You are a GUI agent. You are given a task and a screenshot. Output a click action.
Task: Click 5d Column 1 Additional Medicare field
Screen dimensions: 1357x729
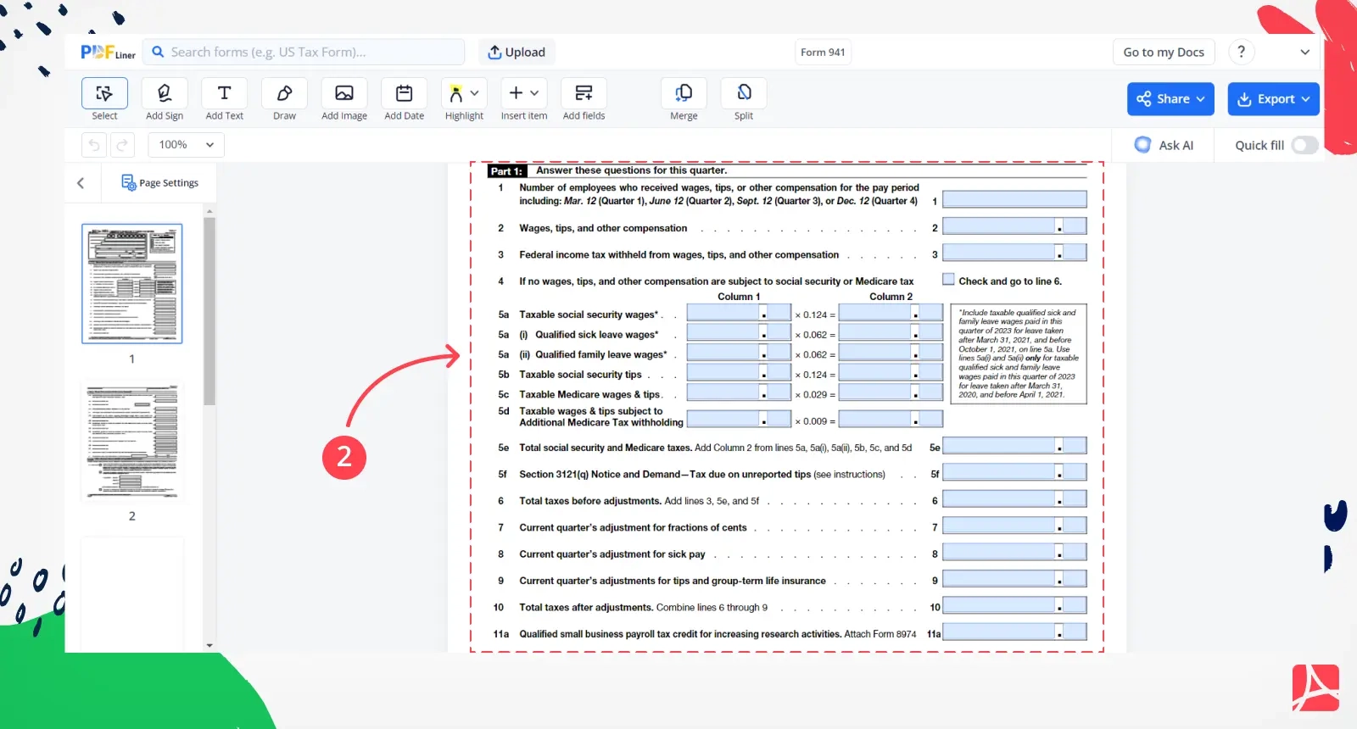tap(739, 420)
